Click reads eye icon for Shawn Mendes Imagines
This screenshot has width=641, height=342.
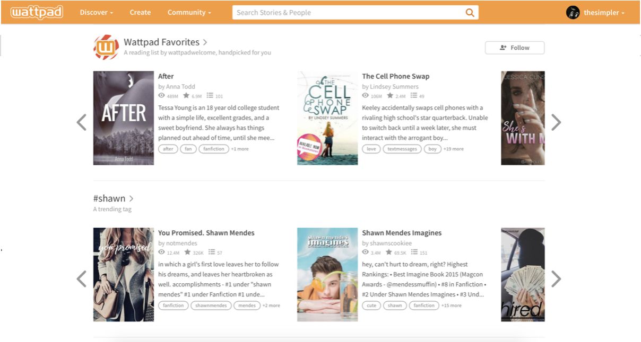[366, 253]
